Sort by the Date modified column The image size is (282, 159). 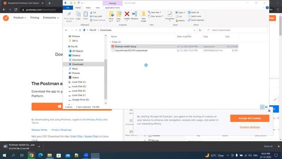pyautogui.click(x=184, y=36)
